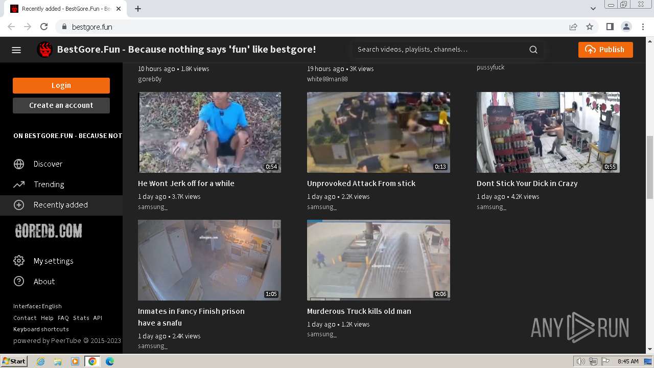This screenshot has height=368, width=654.
Task: Share this page via address bar icon
Action: coord(573,27)
